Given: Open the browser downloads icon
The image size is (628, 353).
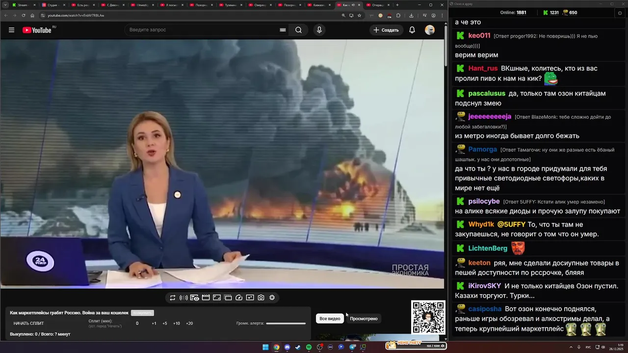Looking at the screenshot, I should click(411, 15).
